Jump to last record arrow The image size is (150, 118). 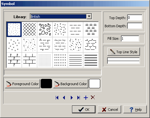(x=79, y=98)
